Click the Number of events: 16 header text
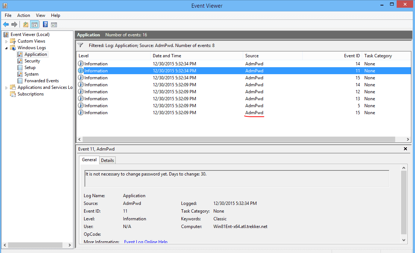 pyautogui.click(x=126, y=35)
